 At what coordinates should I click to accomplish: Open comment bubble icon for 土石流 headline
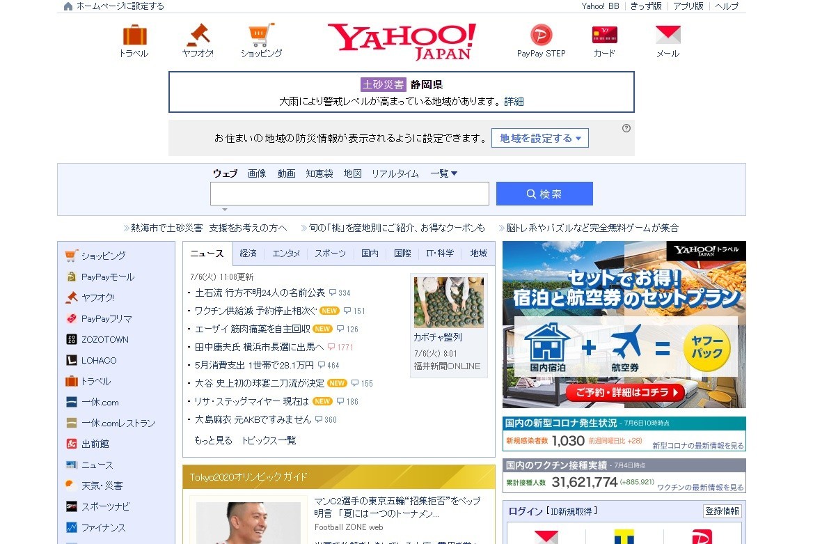pyautogui.click(x=333, y=293)
